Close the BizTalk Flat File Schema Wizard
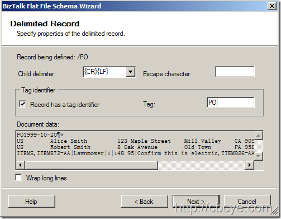Image resolution: width=281 pixels, height=219 pixels. 272,6
